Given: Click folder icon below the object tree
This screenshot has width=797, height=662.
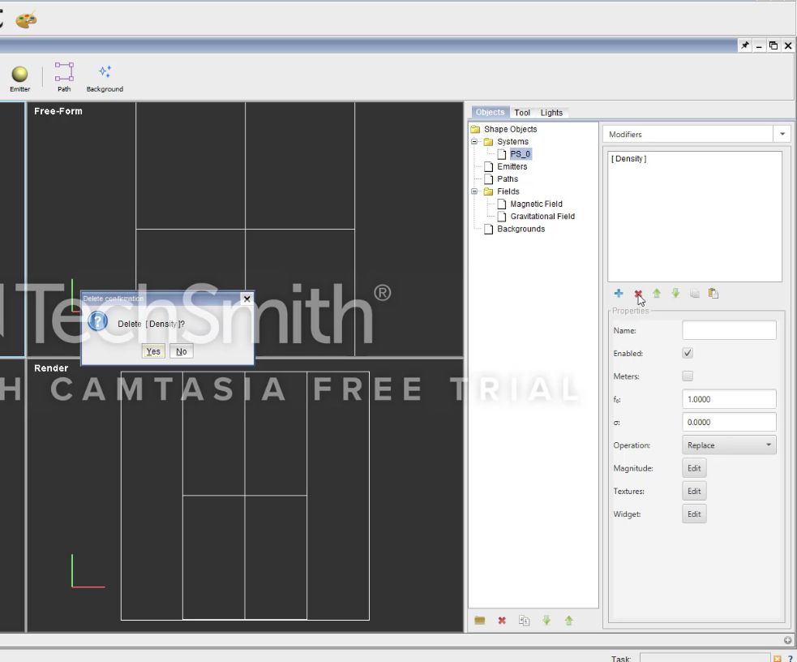Looking at the screenshot, I should point(479,621).
